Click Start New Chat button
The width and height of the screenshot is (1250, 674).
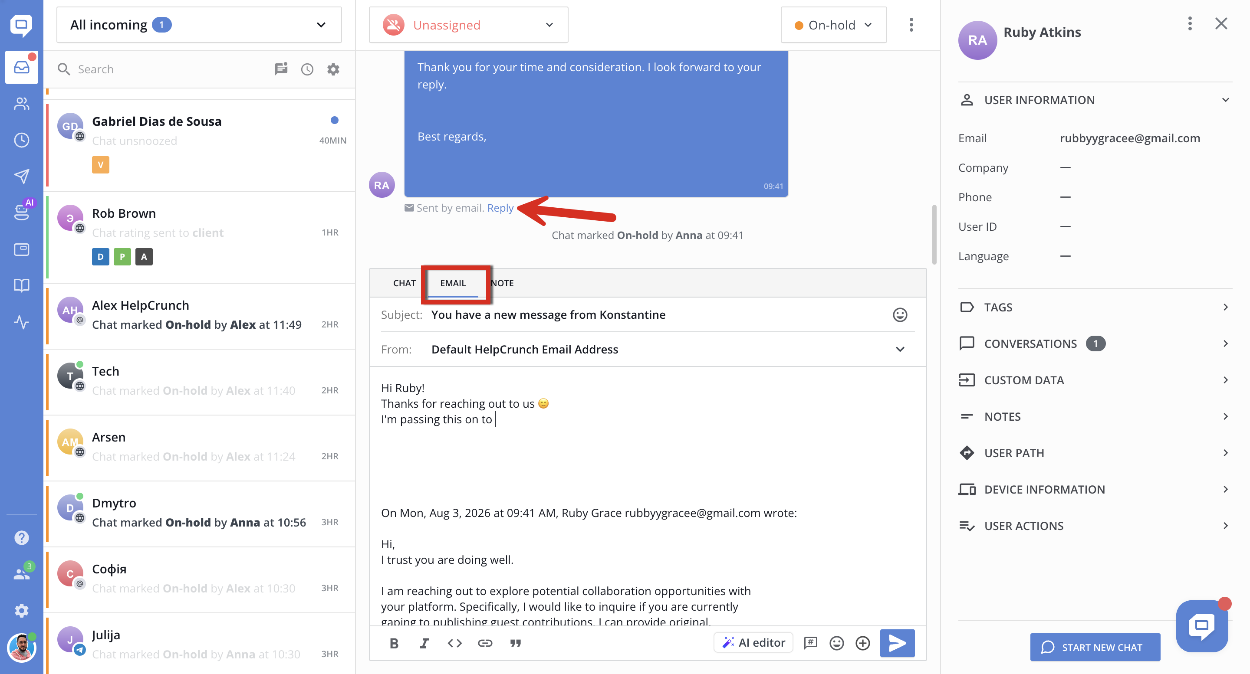click(x=1095, y=647)
